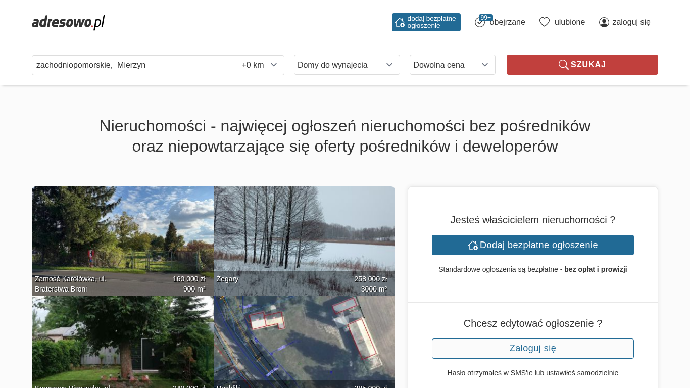Click the magnifier icon in search button
This screenshot has height=388, width=690.
pos(563,65)
